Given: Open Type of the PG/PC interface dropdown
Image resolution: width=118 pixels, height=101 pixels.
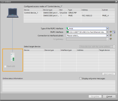Looking at the screenshot, I should (107, 29).
